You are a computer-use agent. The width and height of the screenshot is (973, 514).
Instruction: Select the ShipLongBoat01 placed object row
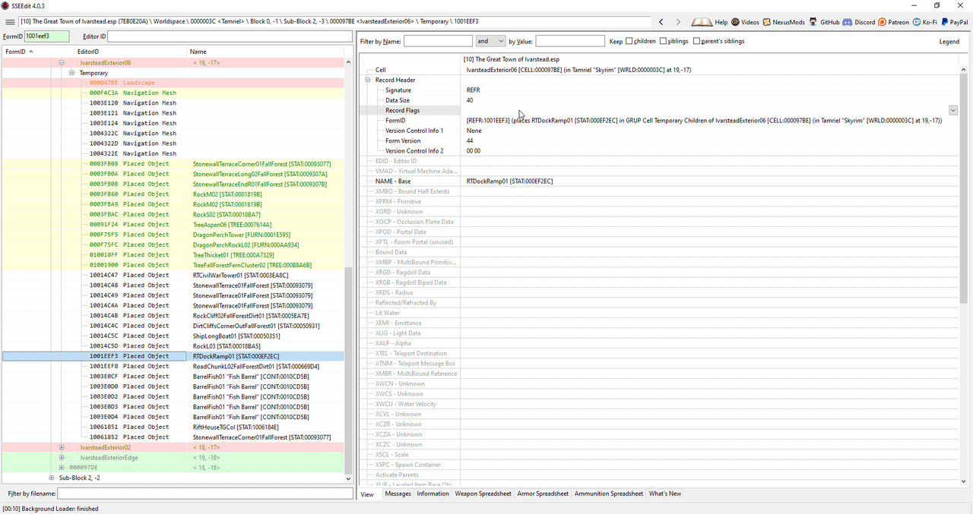173,336
